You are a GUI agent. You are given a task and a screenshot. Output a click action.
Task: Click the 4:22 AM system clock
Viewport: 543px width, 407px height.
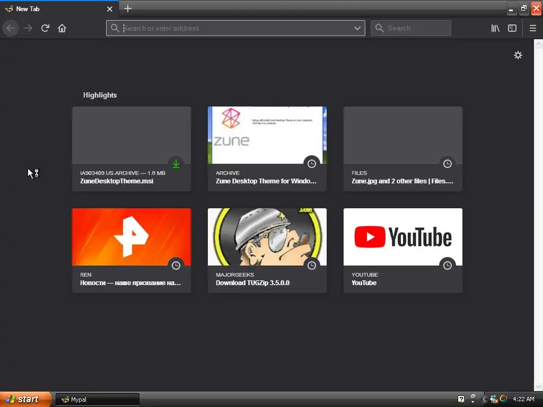pyautogui.click(x=523, y=399)
